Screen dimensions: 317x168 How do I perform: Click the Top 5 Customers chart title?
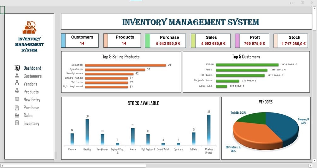pos(246,57)
